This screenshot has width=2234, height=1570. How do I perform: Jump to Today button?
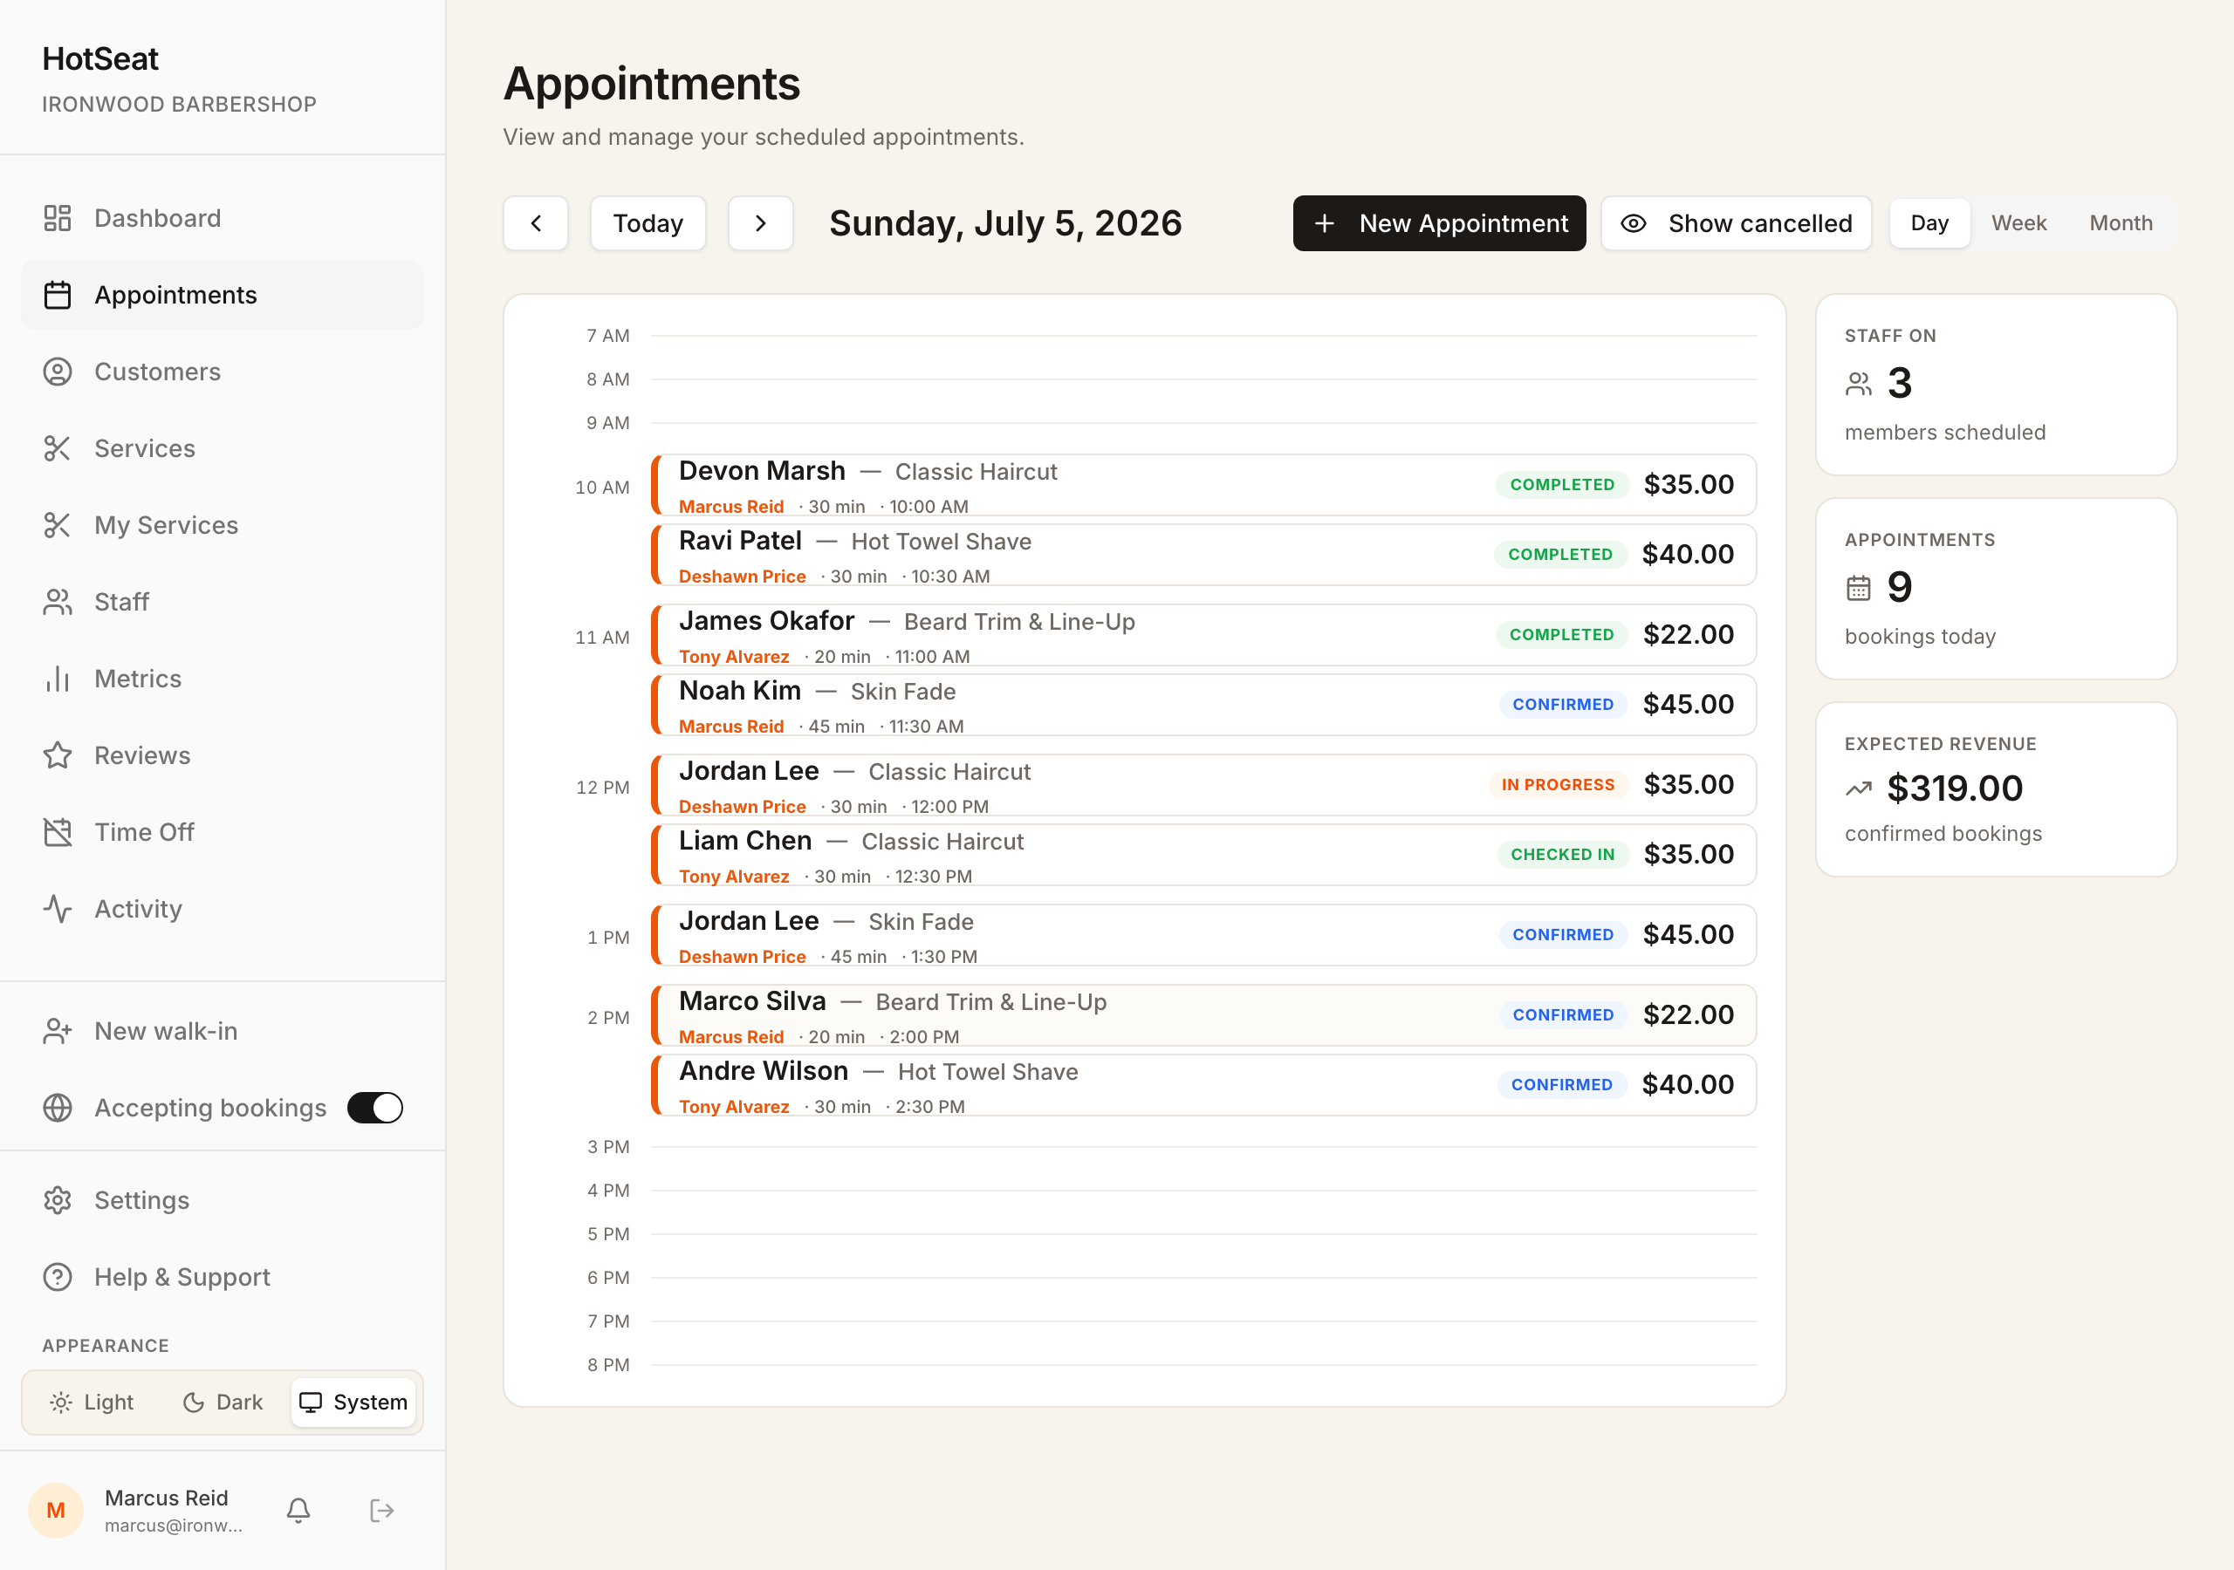click(648, 222)
